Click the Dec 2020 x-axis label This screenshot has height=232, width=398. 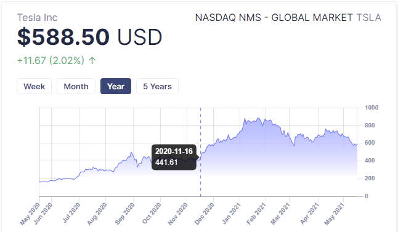coord(205,214)
